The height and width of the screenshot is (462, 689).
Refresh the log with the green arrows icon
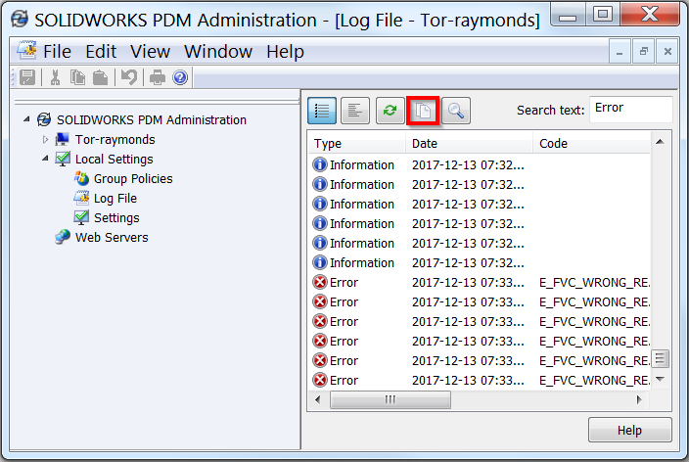390,111
